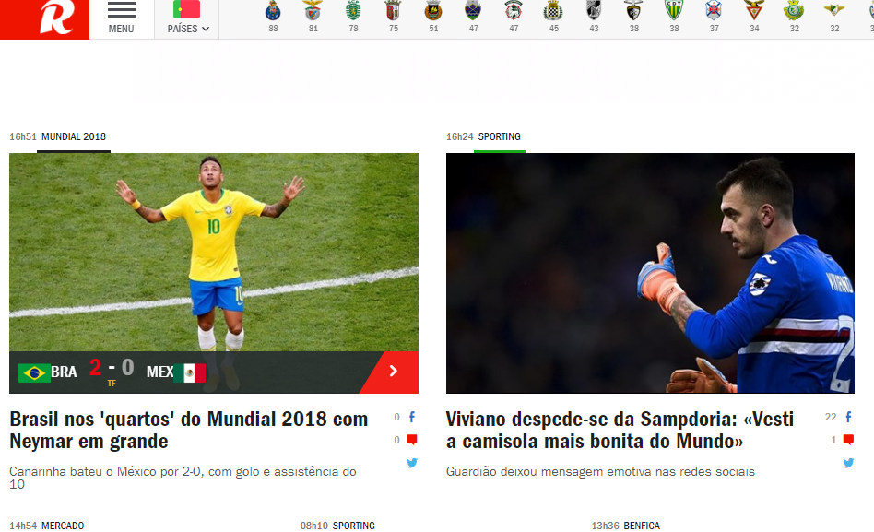Select the Benfica crest with 81 points
This screenshot has height=532, width=874.
click(313, 17)
